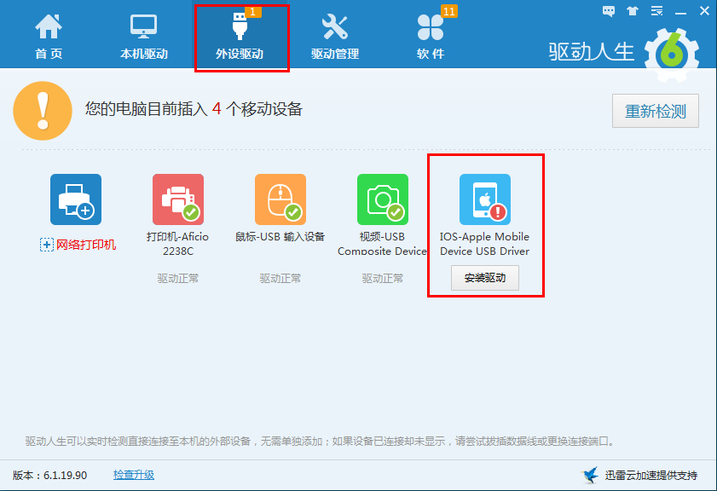Open the main menu from the title bar
717x491 pixels.
coord(656,10)
